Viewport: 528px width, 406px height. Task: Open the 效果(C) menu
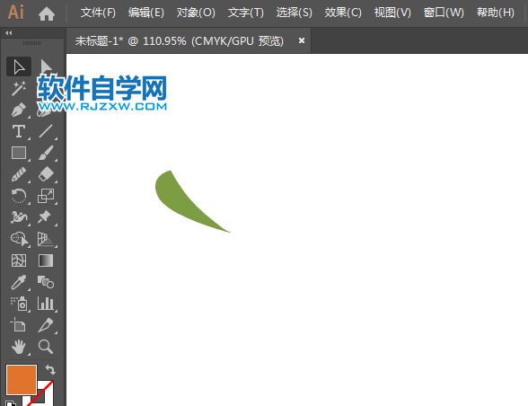[x=343, y=13]
